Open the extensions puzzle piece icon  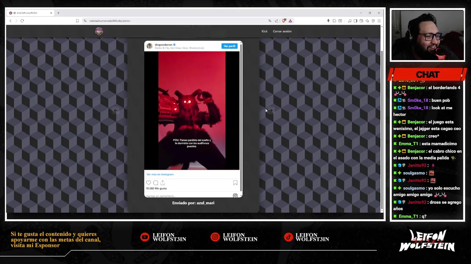pyautogui.click(x=334, y=21)
